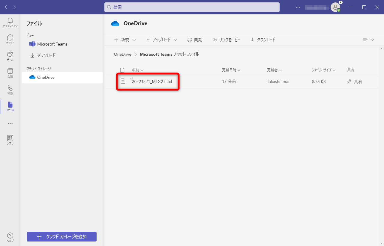This screenshot has width=384, height=246.
Task: Switch to Chat using the left rail icon
Action: click(10, 39)
